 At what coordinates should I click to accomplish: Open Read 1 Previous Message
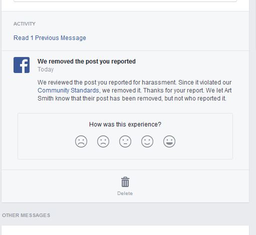pos(50,38)
